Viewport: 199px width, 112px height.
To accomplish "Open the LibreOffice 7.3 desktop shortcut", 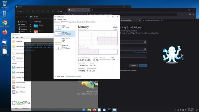I will click(x=5, y=52).
